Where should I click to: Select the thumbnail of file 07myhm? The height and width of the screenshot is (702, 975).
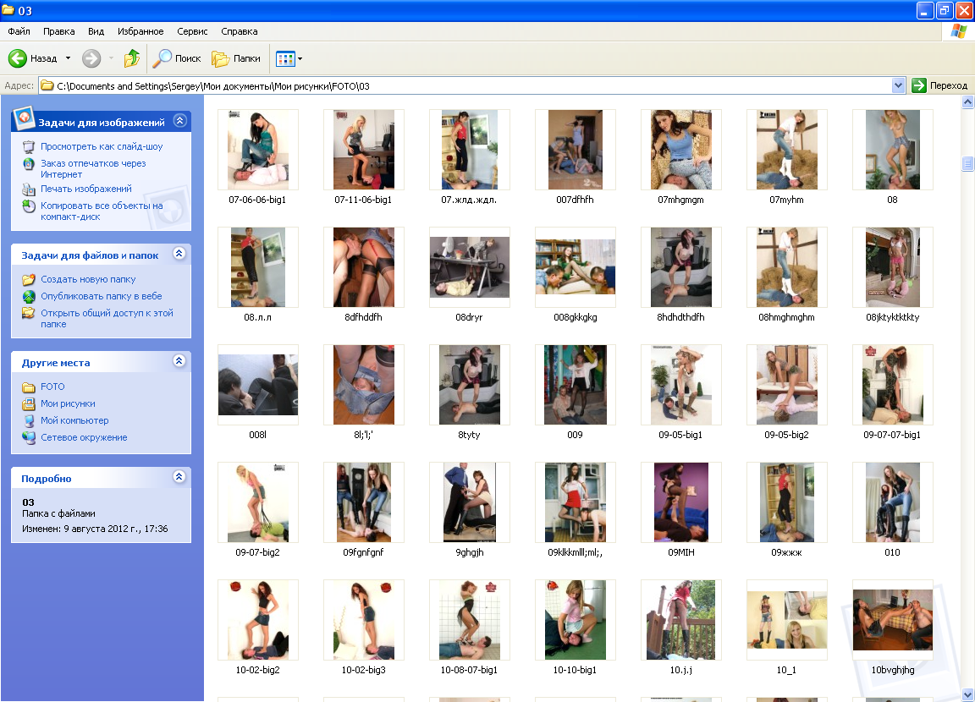tap(786, 150)
